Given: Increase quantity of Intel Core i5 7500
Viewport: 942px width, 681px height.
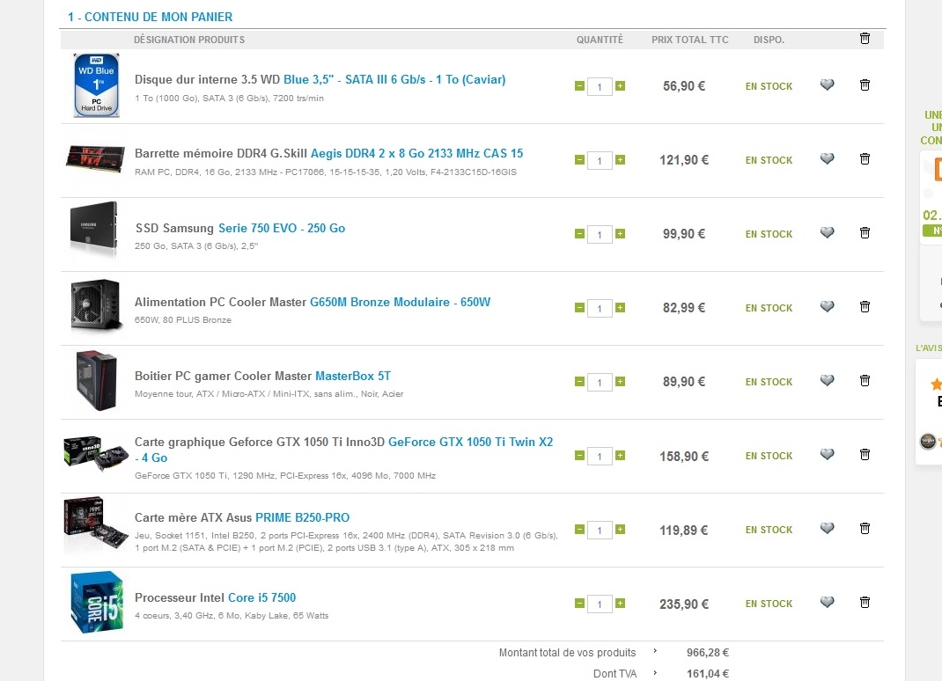Looking at the screenshot, I should pyautogui.click(x=620, y=603).
